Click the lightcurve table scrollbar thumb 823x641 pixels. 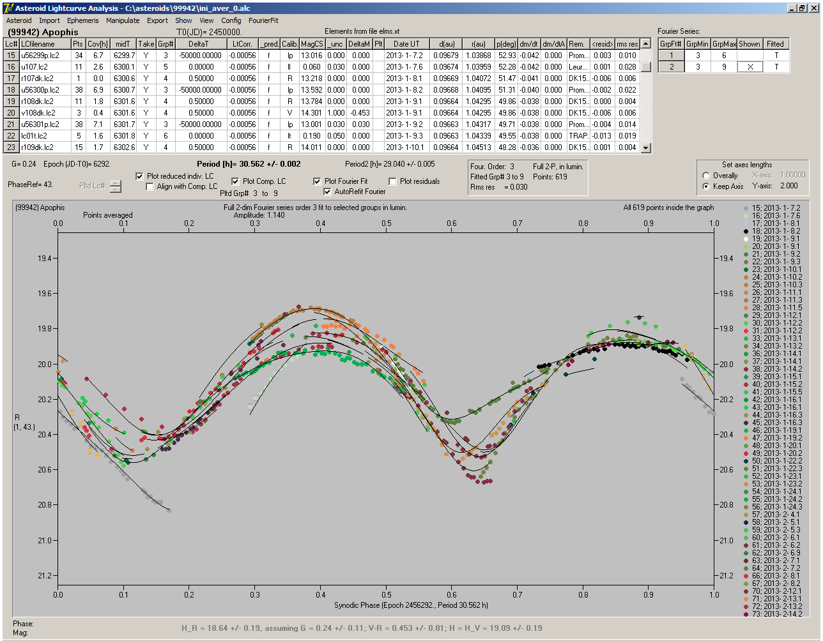point(646,66)
